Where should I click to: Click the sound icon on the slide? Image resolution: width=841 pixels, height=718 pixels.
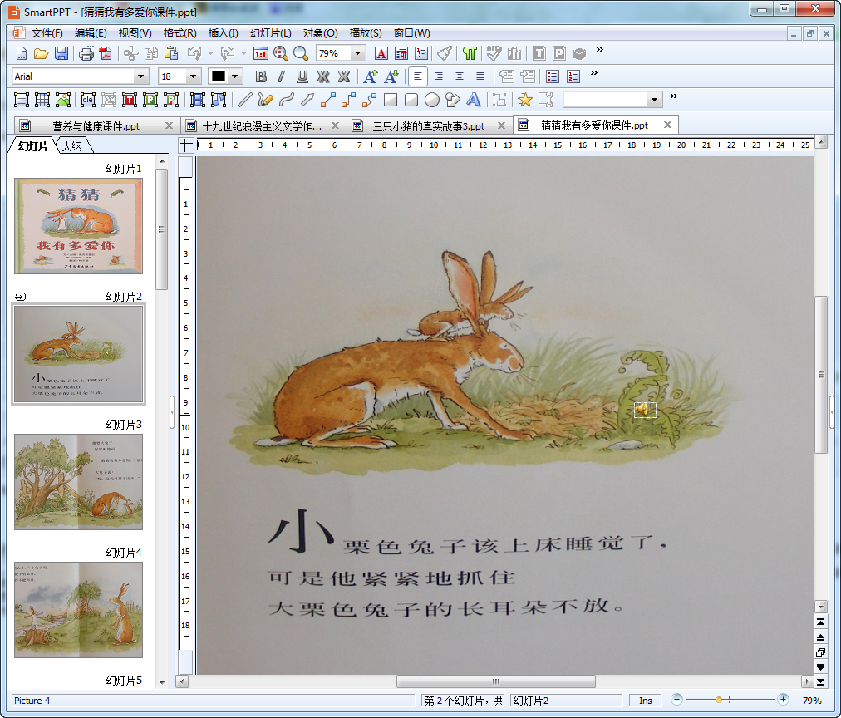coord(644,410)
